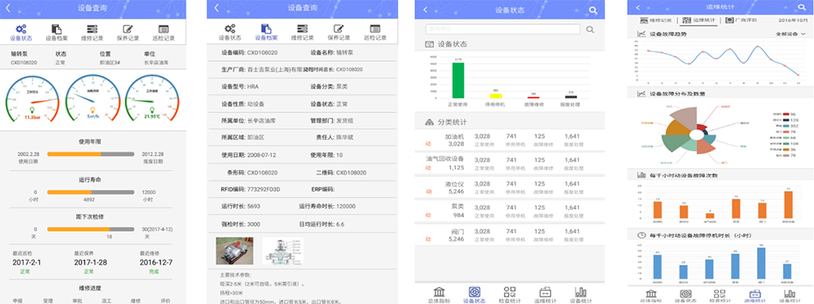Image resolution: width=814 pixels, height=304 pixels.
Task: Click the 分类统计 section header icon
Action: pos(429,123)
